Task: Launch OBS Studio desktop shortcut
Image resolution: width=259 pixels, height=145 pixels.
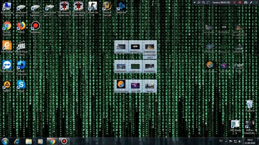Action: 236,127
